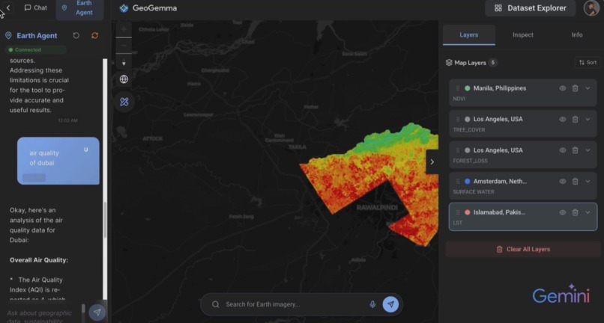Click drag handle of Islamabad layer
Image resolution: width=604 pixels, height=323 pixels.
click(458, 212)
